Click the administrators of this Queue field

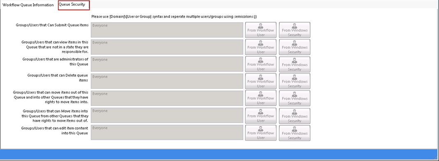coord(167,64)
